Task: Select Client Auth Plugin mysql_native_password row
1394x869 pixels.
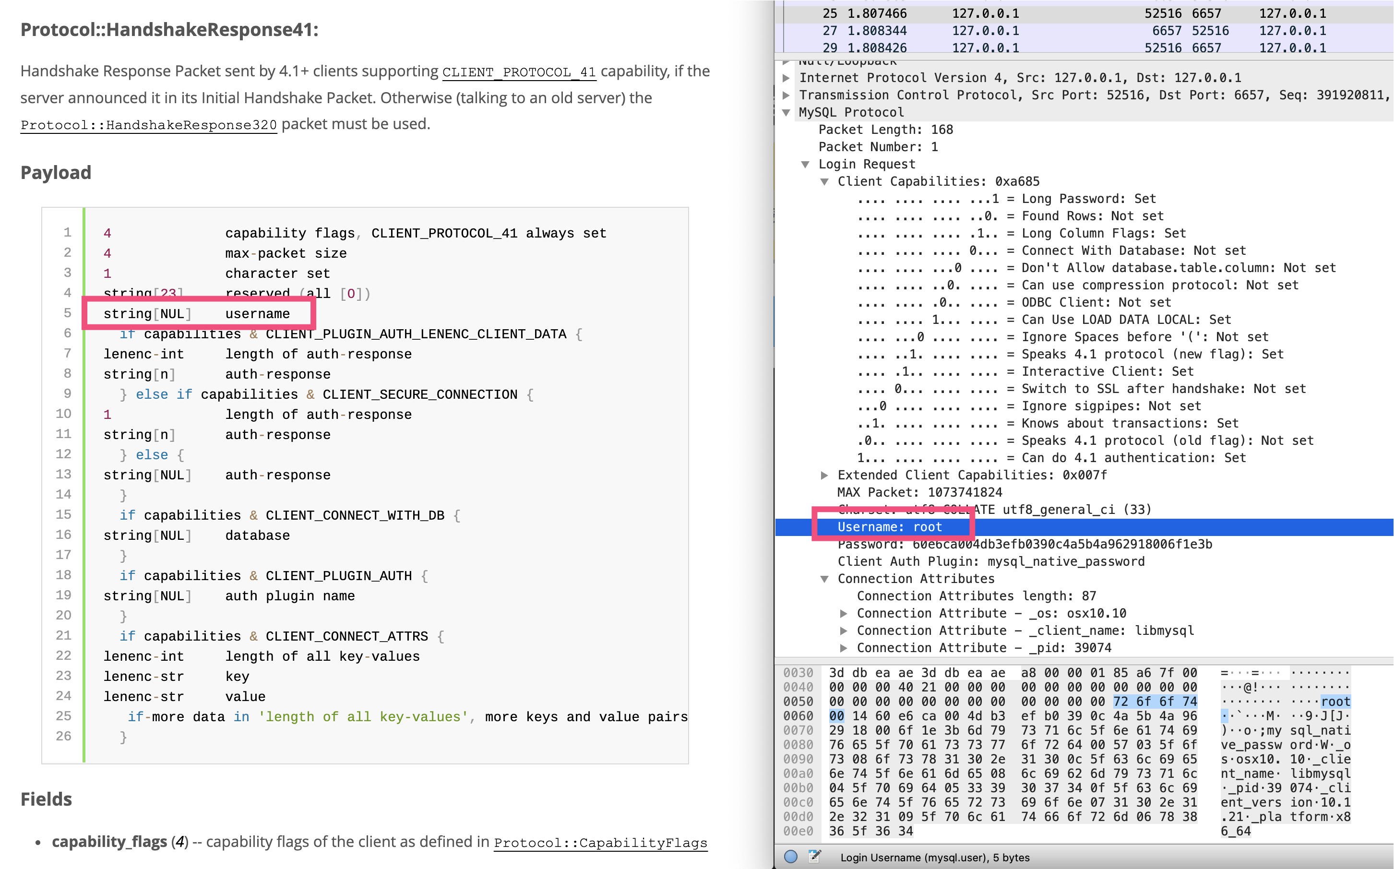Action: tap(990, 561)
